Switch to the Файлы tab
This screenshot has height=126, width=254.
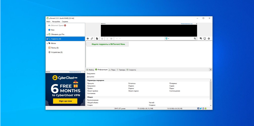pos(90,70)
